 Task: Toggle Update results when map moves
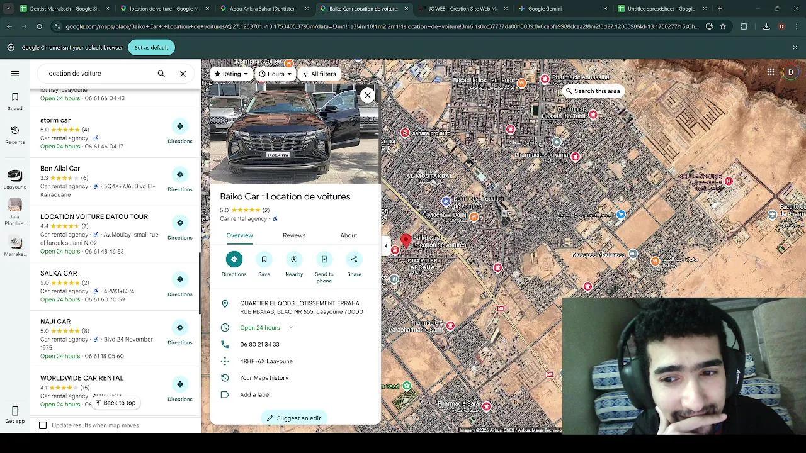tap(43, 425)
